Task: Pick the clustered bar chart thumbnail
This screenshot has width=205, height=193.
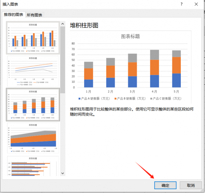Action: (x=33, y=166)
